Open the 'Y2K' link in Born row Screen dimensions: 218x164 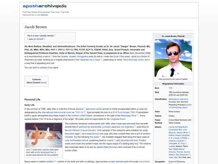(x=170, y=88)
